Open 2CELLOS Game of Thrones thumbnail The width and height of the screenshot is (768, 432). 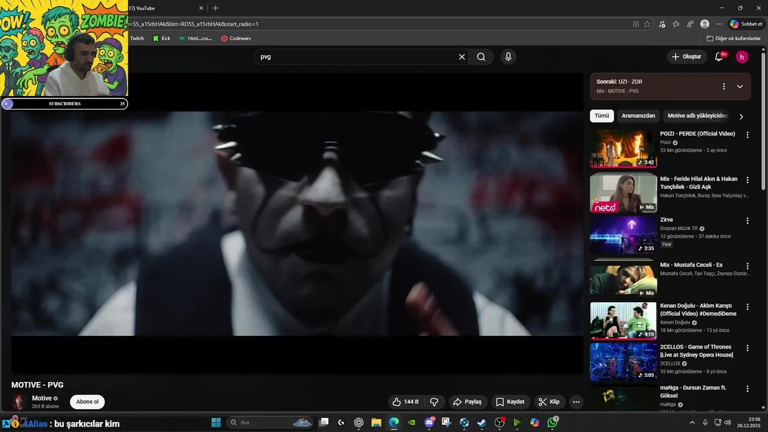click(x=623, y=362)
